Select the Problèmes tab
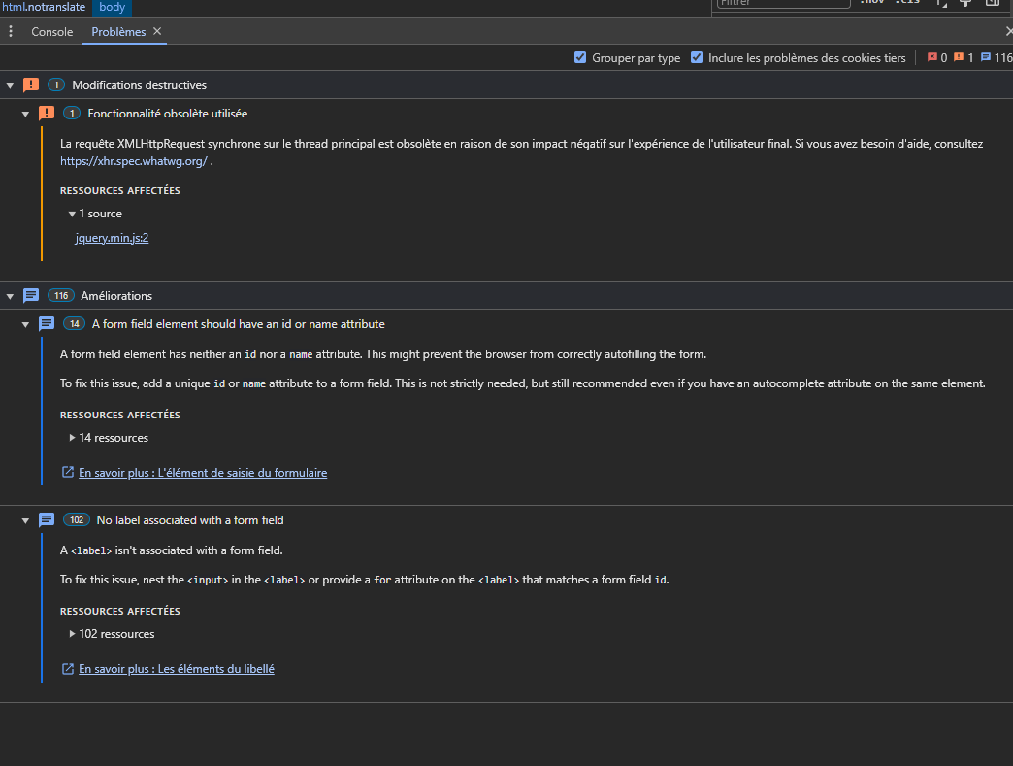Image resolution: width=1013 pixels, height=766 pixels. (118, 32)
